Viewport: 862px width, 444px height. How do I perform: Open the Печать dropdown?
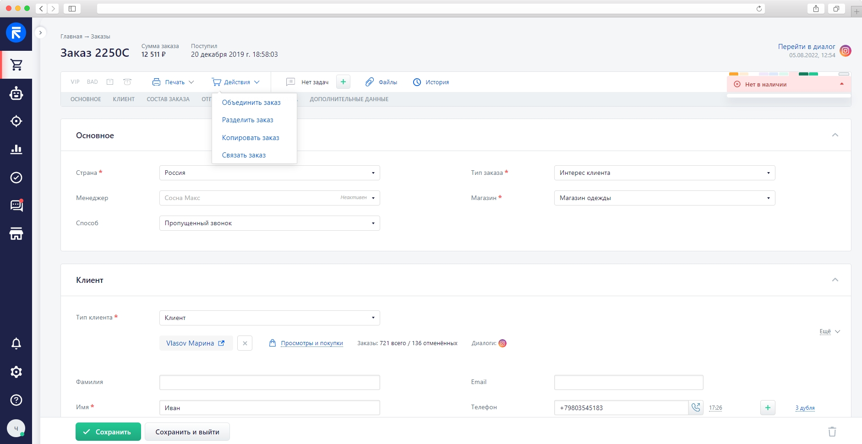tap(173, 82)
